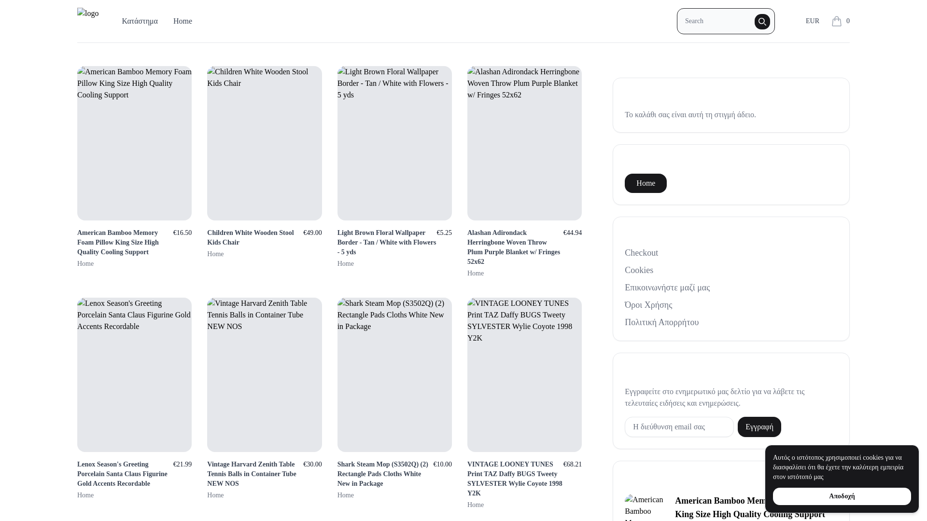Viewport: 927px width, 521px height.
Task: Open the shopping bag cart icon
Action: tap(837, 21)
